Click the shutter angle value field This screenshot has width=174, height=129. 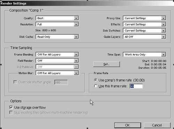(61, 82)
